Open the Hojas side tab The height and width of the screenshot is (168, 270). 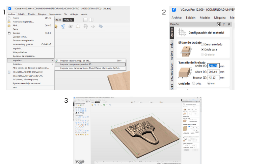click(x=172, y=45)
